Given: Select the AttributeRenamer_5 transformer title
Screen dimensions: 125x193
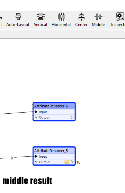Looking at the screenshot, I should coord(51,151).
